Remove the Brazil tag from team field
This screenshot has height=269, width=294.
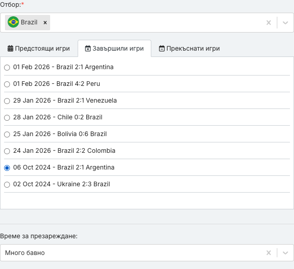[x=45, y=23]
